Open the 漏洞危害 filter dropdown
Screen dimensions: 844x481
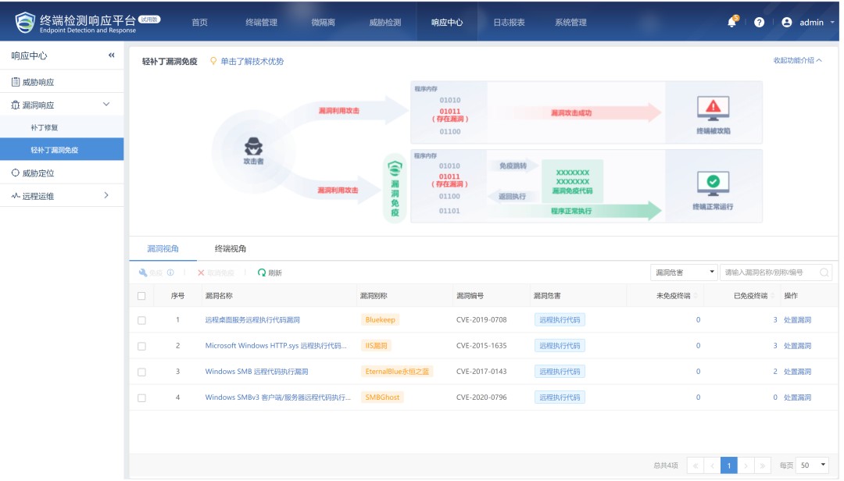pyautogui.click(x=684, y=273)
